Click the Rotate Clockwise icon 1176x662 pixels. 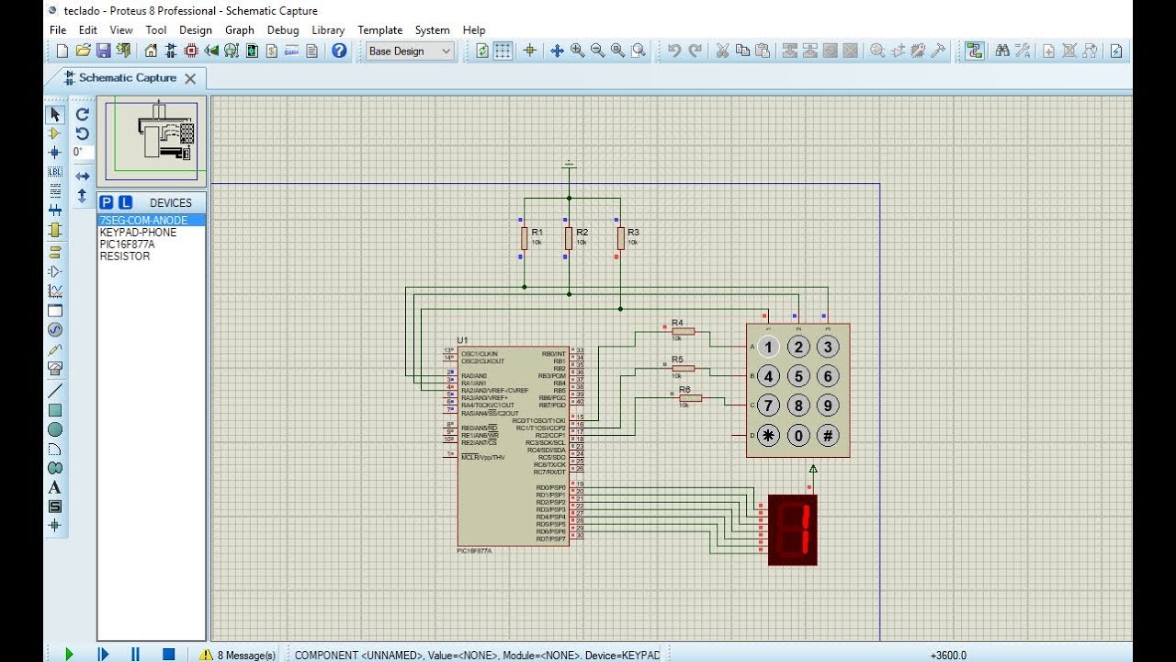pos(83,114)
